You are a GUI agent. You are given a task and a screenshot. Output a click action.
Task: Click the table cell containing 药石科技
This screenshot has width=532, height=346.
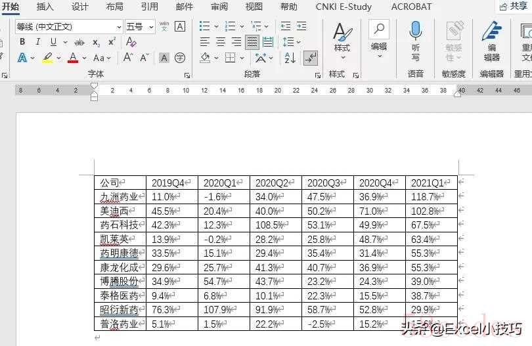(120, 225)
